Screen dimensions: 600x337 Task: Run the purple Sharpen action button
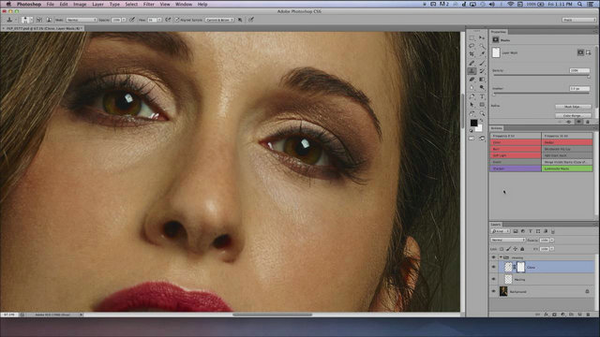(516, 168)
